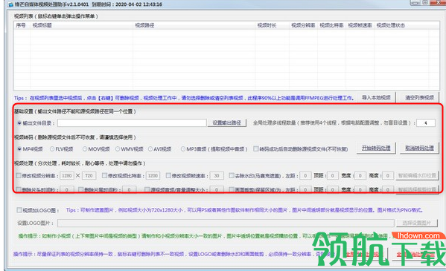Click the watermark 高度 value field
Screen dimensions: 446x271
(x=388, y=176)
